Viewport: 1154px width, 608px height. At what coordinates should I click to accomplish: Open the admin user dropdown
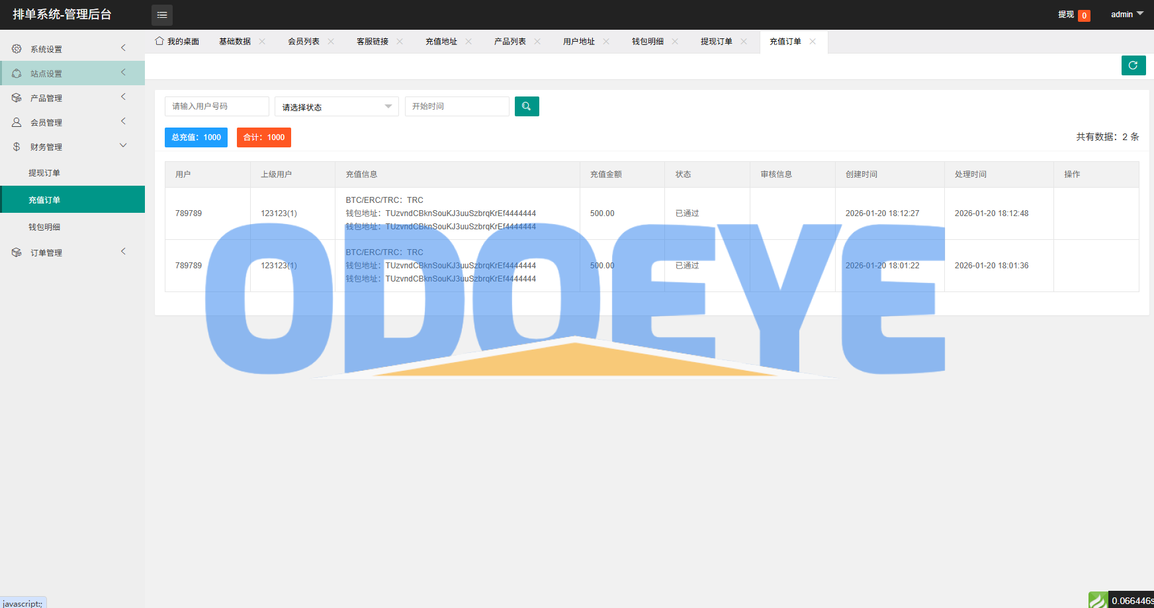pyautogui.click(x=1126, y=14)
